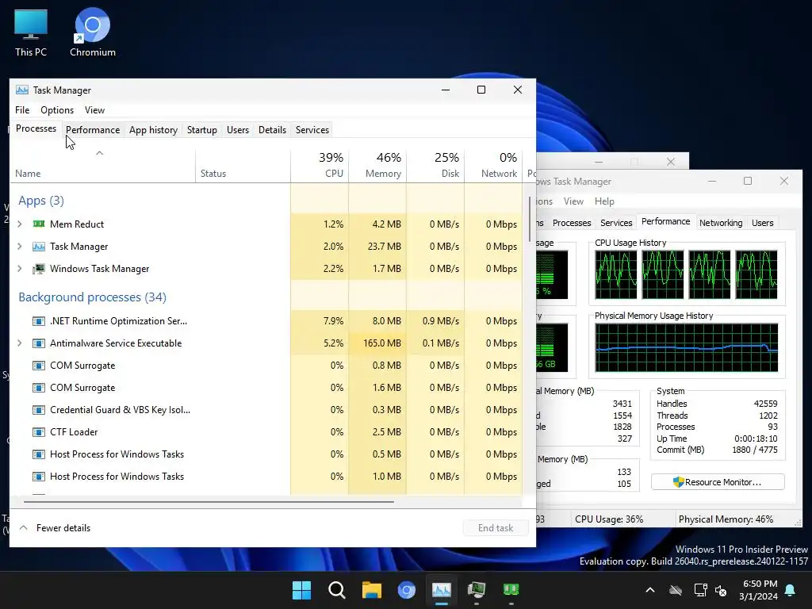Show hidden tray icons chevron
Image resolution: width=812 pixels, height=609 pixels.
point(650,590)
